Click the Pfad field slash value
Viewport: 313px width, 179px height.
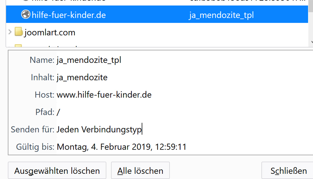[x=58, y=112]
